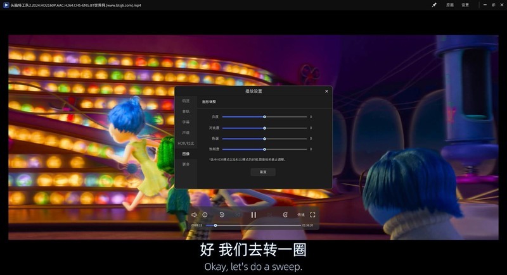Skip to the next track
Viewport: 507px width, 275px height.
pos(269,215)
